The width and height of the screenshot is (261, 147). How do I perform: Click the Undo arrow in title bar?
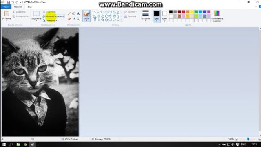click(13, 2)
